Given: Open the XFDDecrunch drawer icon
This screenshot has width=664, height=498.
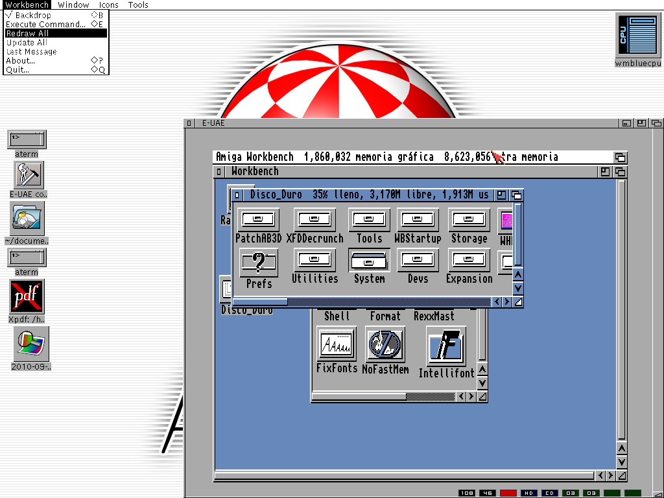Looking at the screenshot, I should click(314, 220).
